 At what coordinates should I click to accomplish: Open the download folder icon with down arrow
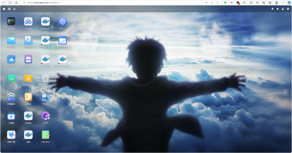(x=28, y=40)
